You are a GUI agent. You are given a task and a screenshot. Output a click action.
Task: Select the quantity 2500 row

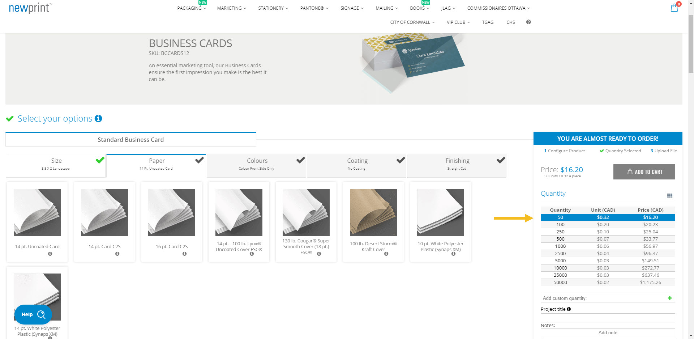608,253
